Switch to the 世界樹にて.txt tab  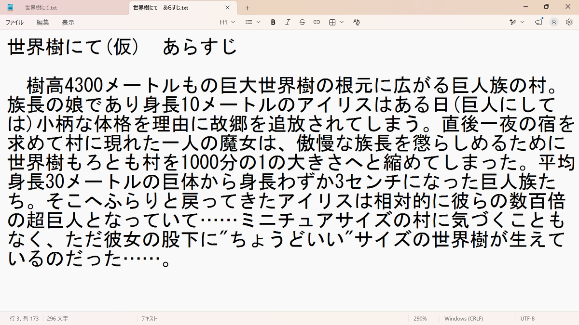[41, 8]
